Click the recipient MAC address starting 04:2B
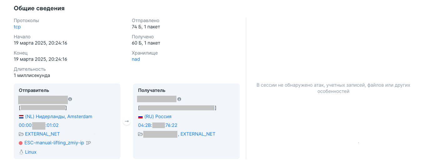 pyautogui.click(x=158, y=125)
